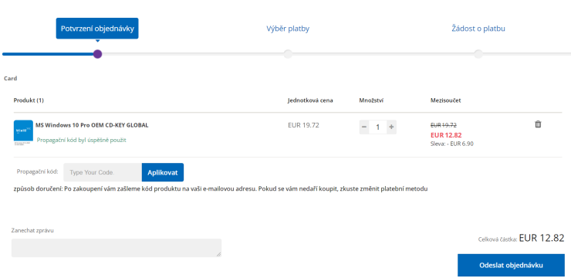Click the middle progress circle under Výběr platby

pyautogui.click(x=288, y=54)
